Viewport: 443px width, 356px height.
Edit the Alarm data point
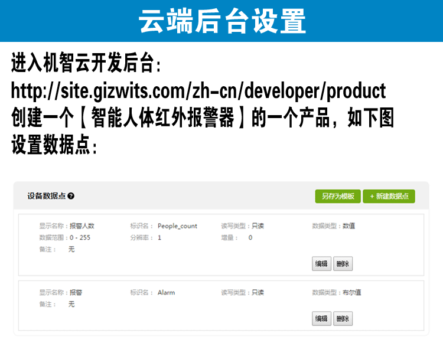[321, 318]
